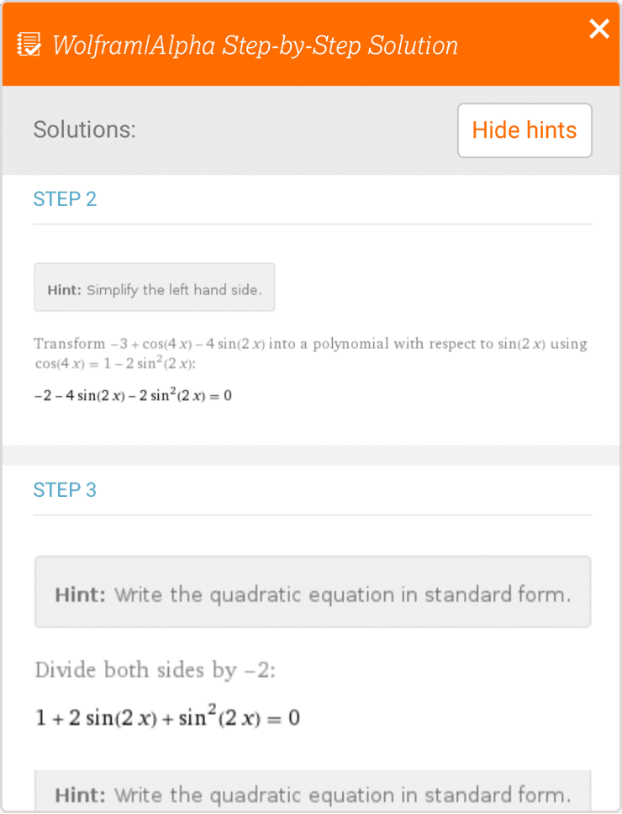The height and width of the screenshot is (814, 622).
Task: Open STEP 3 section header
Action: tap(65, 489)
